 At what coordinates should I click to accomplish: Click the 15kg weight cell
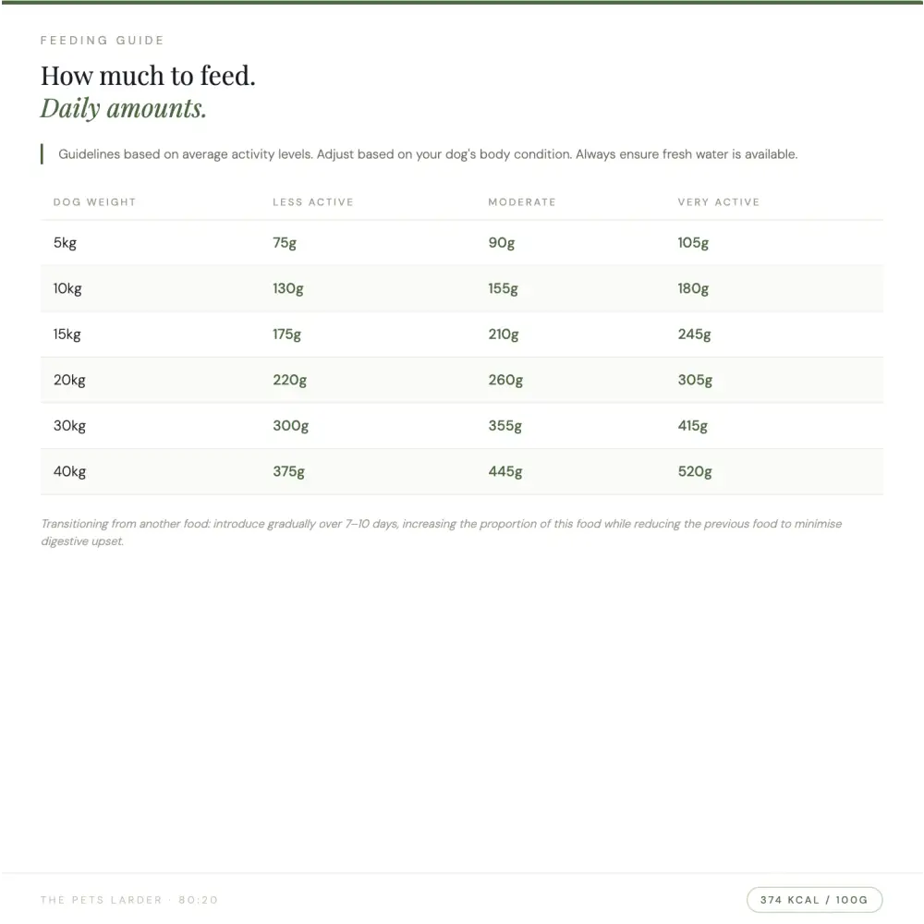coord(67,334)
